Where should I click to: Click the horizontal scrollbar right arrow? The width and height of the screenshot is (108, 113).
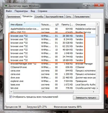(x=94, y=92)
